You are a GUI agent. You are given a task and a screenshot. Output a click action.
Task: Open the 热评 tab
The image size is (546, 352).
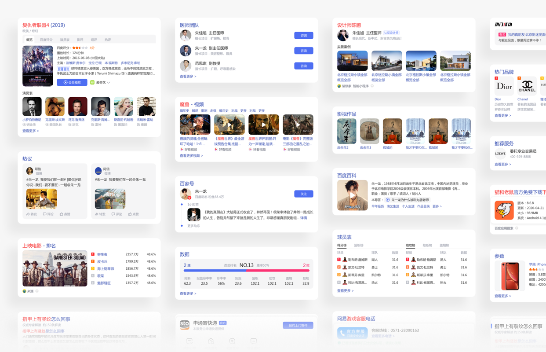[x=108, y=40]
